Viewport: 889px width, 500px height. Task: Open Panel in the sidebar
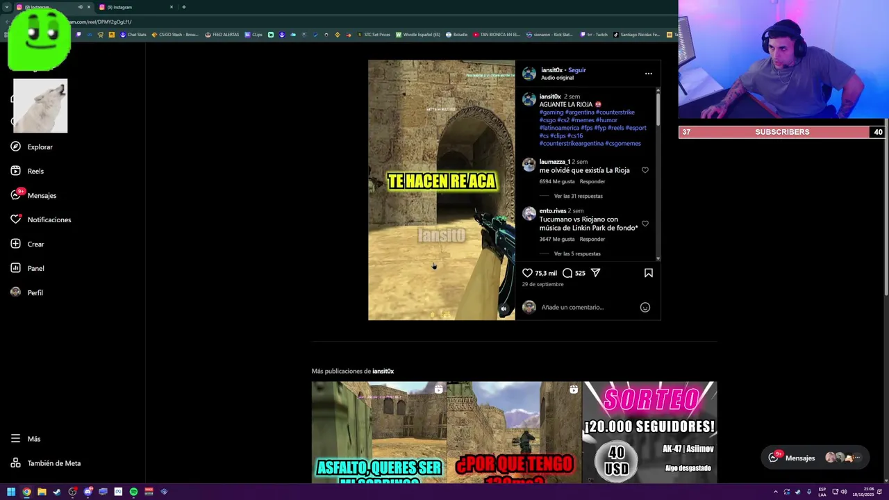click(27, 268)
